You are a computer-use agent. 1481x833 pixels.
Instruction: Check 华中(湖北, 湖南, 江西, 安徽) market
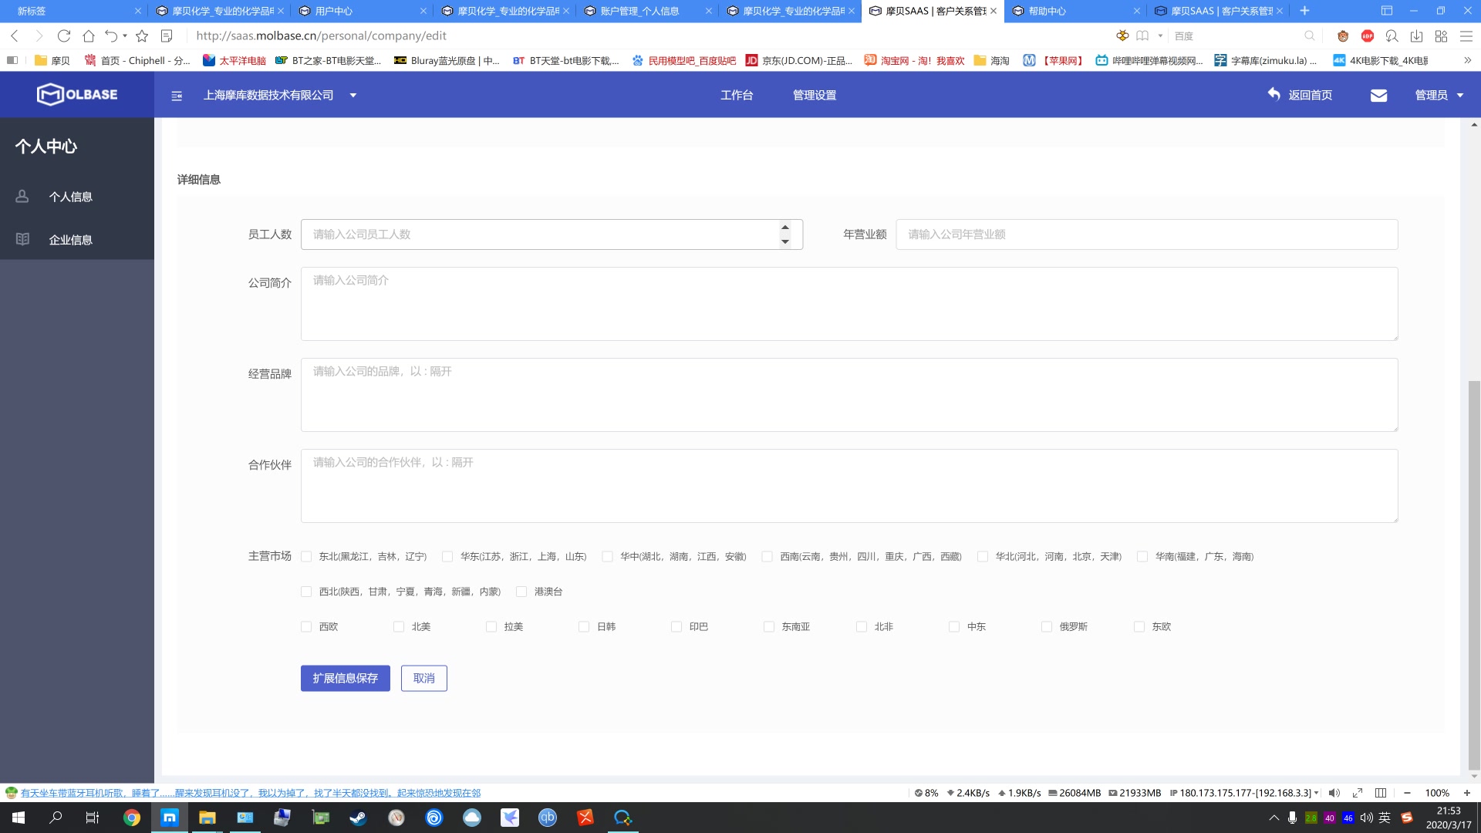tap(608, 556)
